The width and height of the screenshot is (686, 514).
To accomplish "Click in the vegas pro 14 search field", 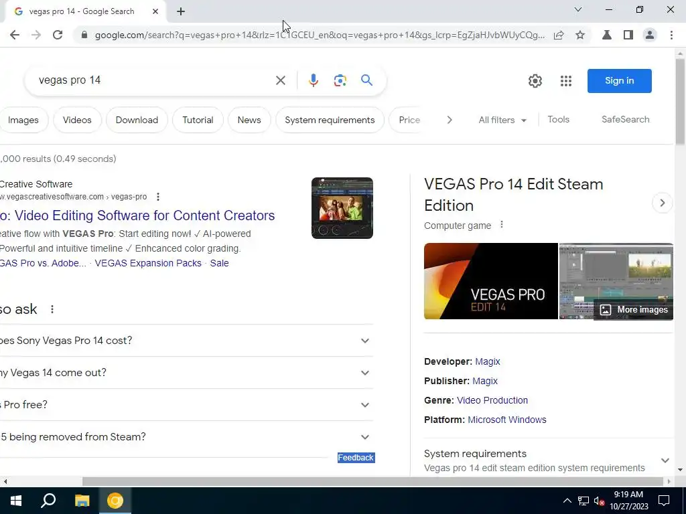I will (153, 80).
